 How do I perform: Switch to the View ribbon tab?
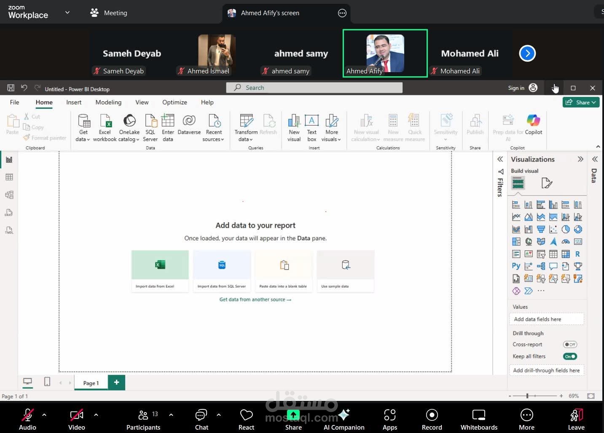(142, 102)
